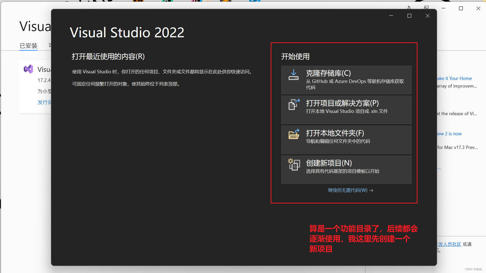The width and height of the screenshot is (486, 273).
Task: Maximize the Visual Studio 2022 start window
Action: click(x=409, y=16)
